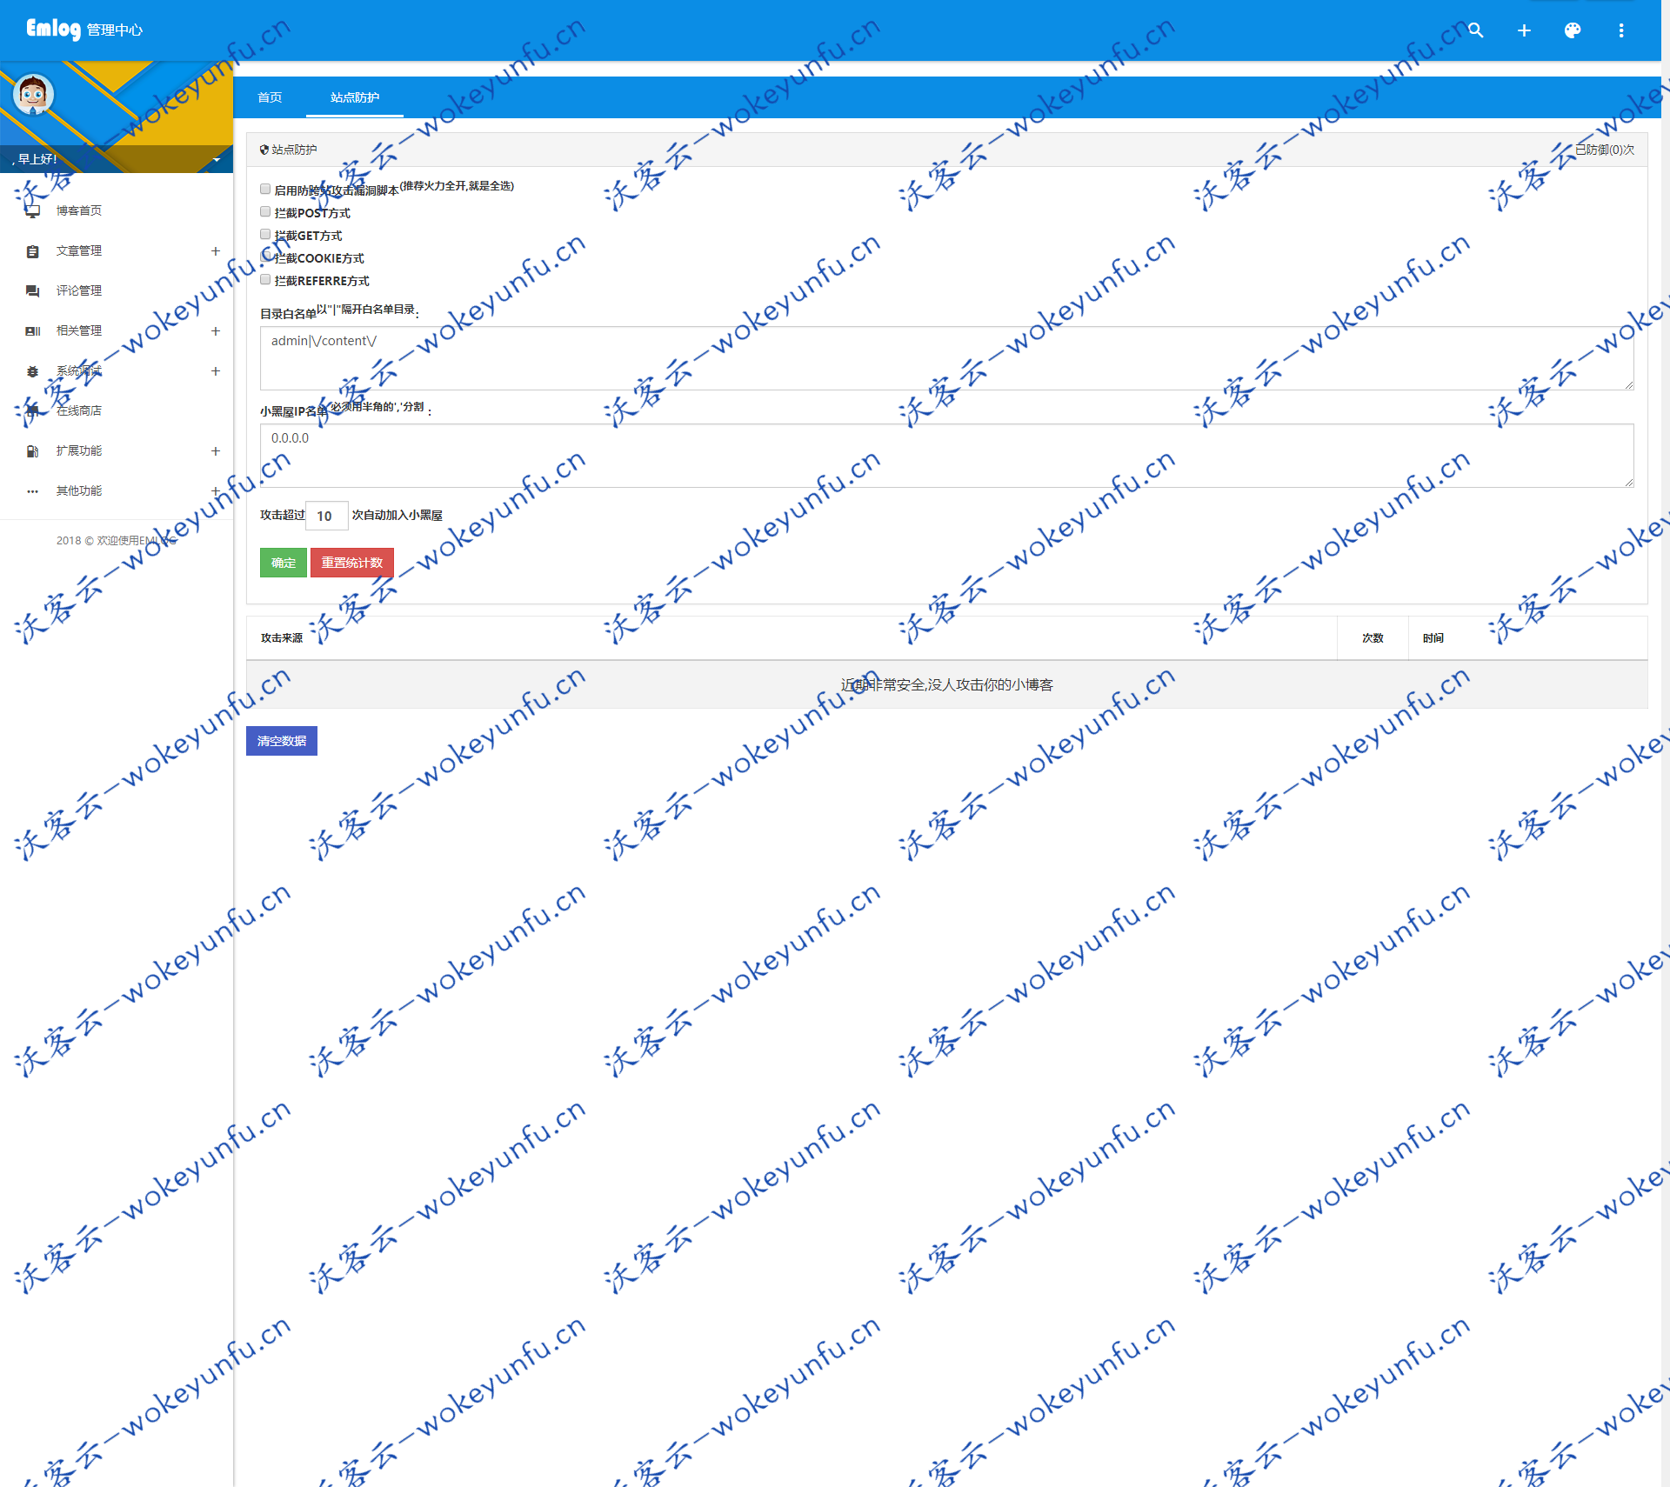Click the icon beside 相关管理
1670x1487 pixels.
click(x=32, y=330)
